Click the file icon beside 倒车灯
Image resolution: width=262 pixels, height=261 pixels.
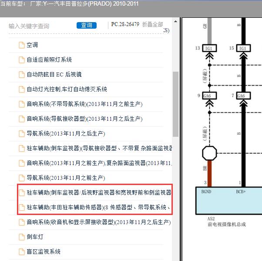click(22, 237)
